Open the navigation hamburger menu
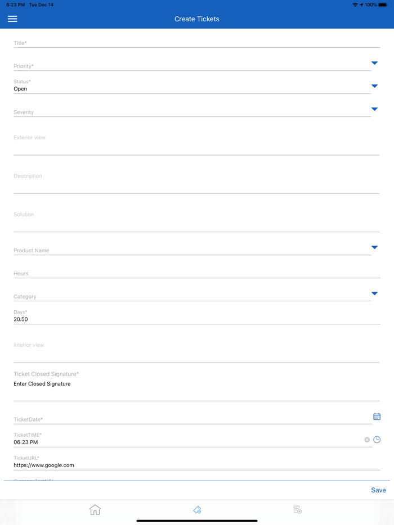 coord(12,19)
